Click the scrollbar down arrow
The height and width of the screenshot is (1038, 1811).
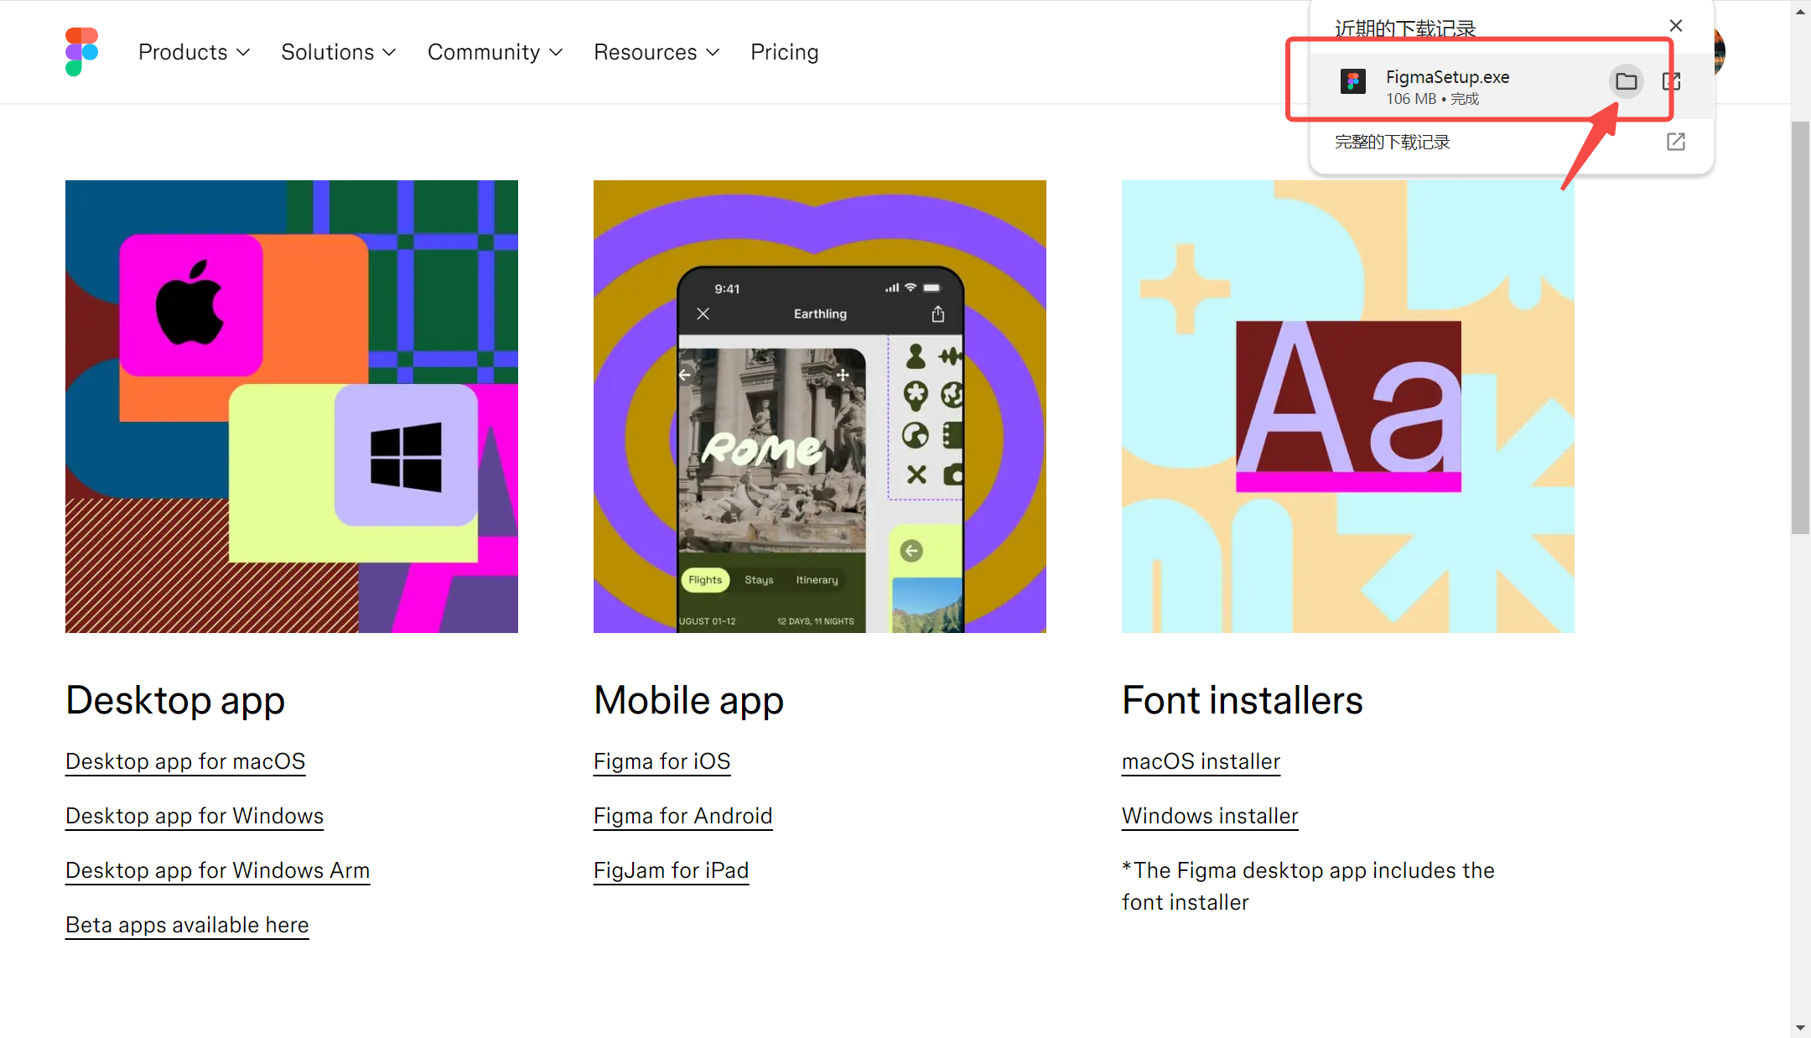click(x=1800, y=1027)
